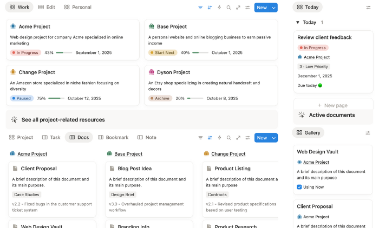Click Acme Project 43% progress bar
This screenshot has height=228, width=379.
pyautogui.click(x=64, y=52)
